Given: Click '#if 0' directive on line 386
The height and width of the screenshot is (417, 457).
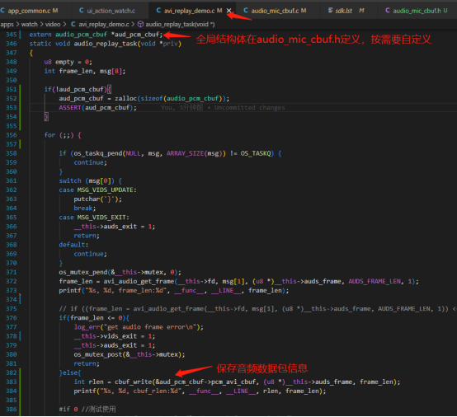Looking at the screenshot, I should coord(68,409).
